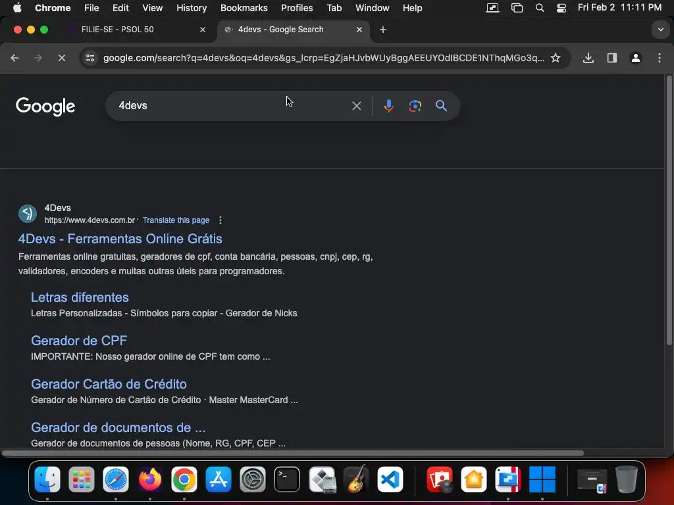
Task: Focus the address bar URL
Action: tap(323, 58)
